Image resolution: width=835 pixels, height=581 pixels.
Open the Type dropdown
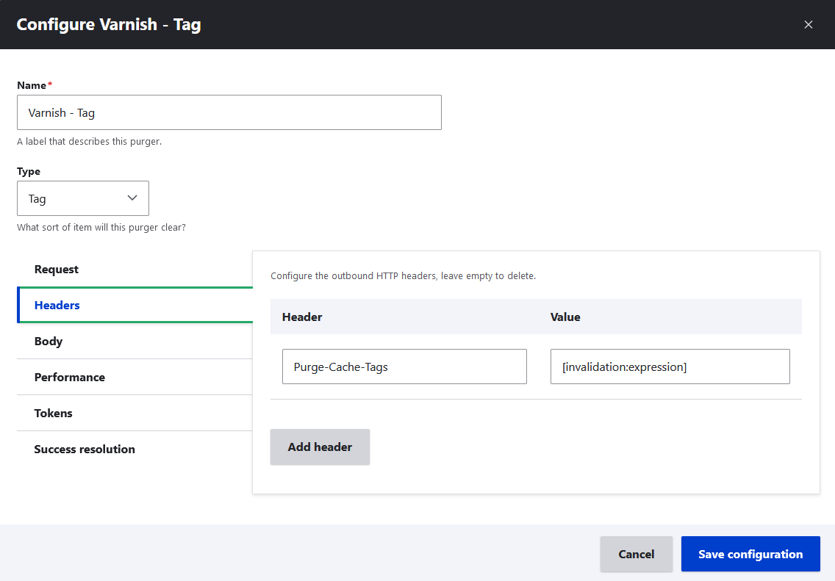pos(82,198)
